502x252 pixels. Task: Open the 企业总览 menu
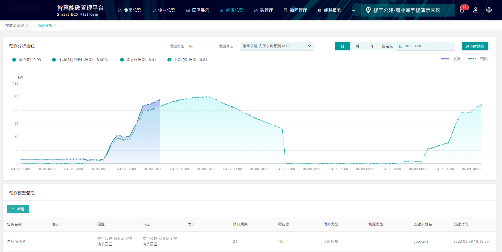pos(163,10)
